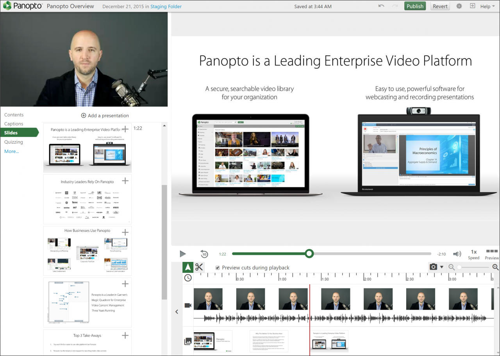Expand the camera dropdown arrow
Viewport: 500px width, 356px height.
(x=442, y=267)
